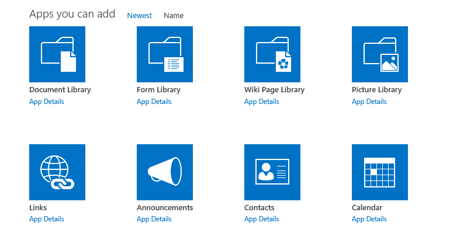474x240 pixels.
Task: Sort apps by Name
Action: point(174,16)
